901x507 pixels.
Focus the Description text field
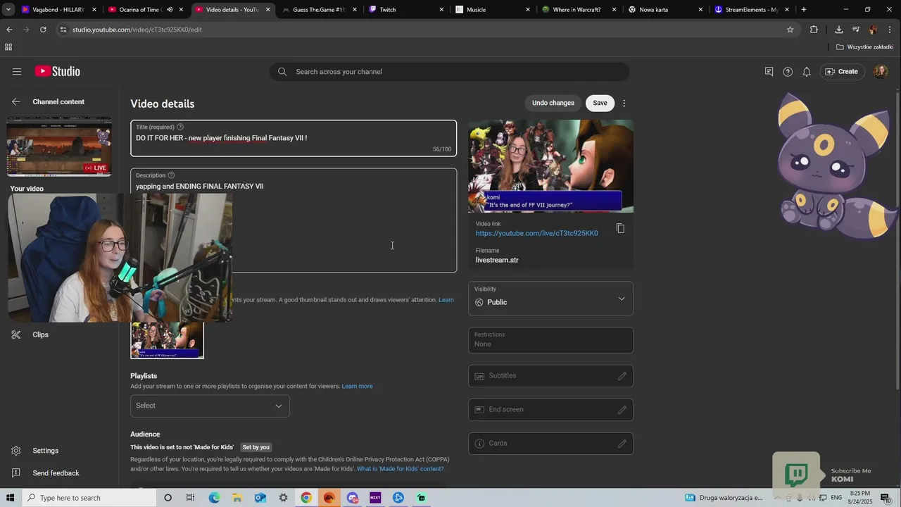pyautogui.click(x=294, y=220)
